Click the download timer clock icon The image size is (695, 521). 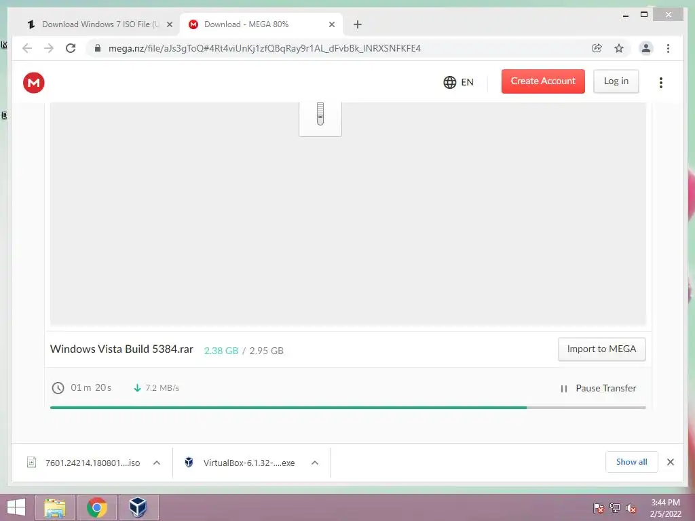click(x=58, y=388)
